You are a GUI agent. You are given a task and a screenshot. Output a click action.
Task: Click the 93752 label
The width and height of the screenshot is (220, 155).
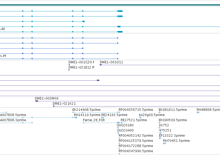click(164, 125)
